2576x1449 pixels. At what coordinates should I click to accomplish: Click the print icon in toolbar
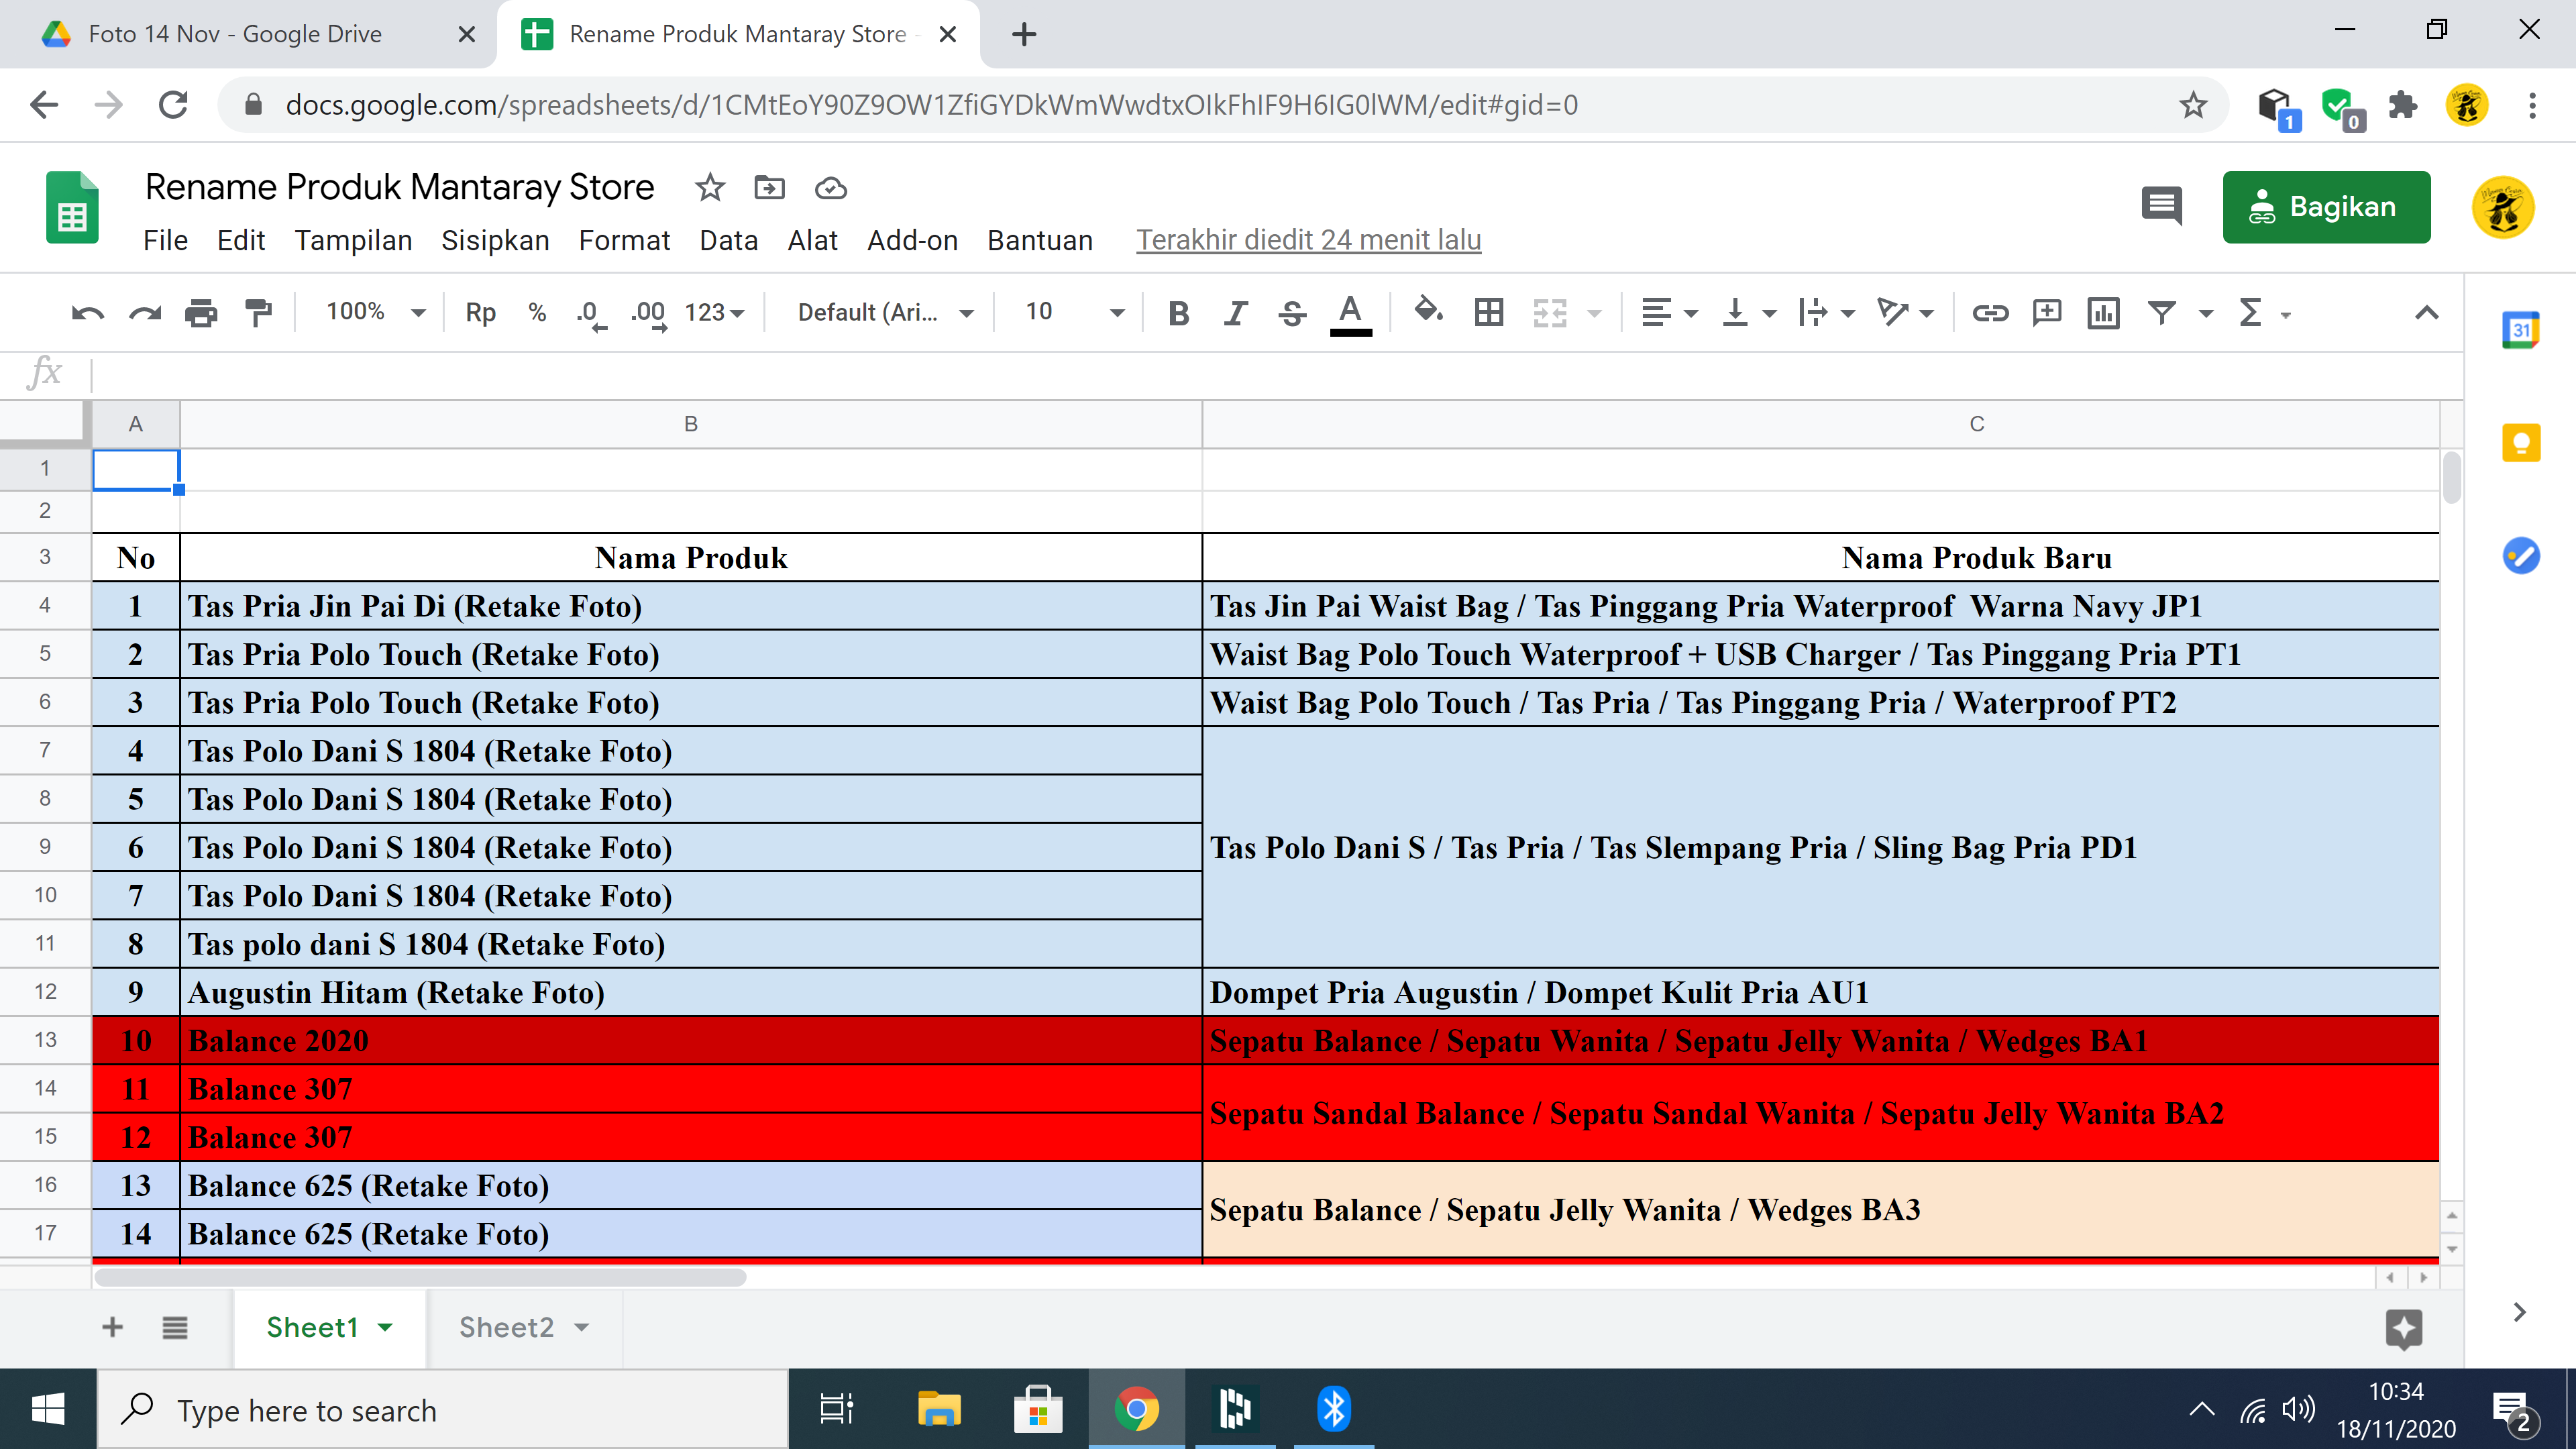pyautogui.click(x=201, y=313)
